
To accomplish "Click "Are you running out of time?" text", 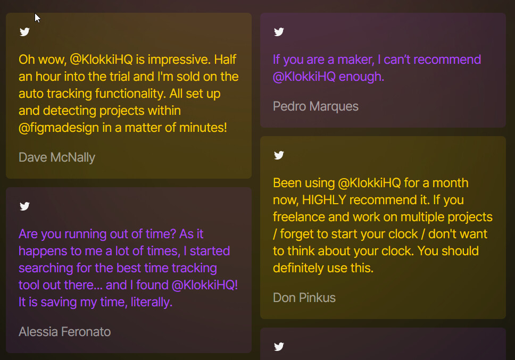I will pyautogui.click(x=97, y=234).
